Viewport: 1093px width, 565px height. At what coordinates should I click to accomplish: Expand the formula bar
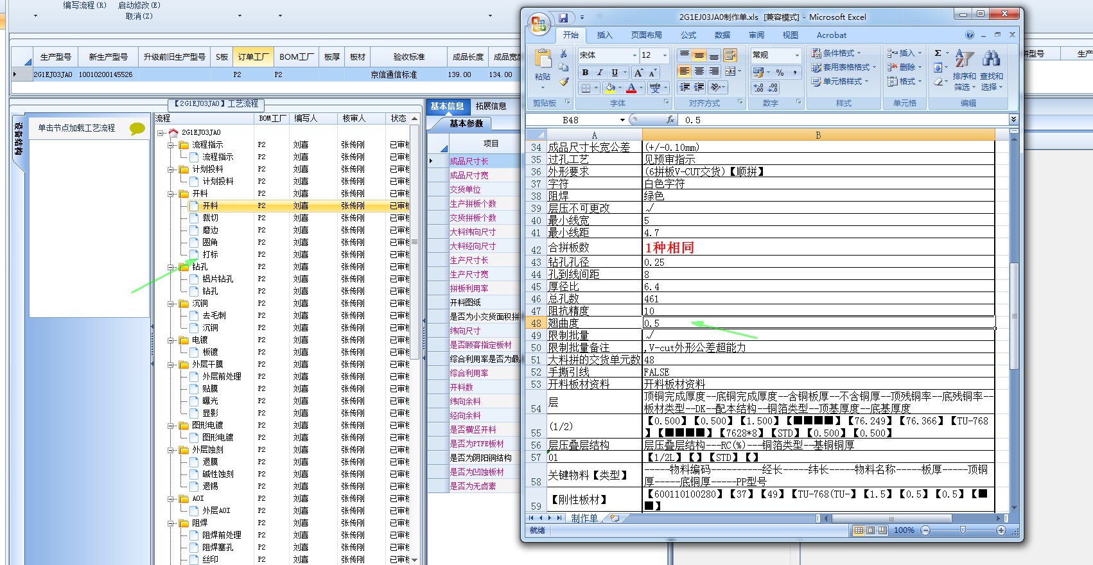point(1013,119)
